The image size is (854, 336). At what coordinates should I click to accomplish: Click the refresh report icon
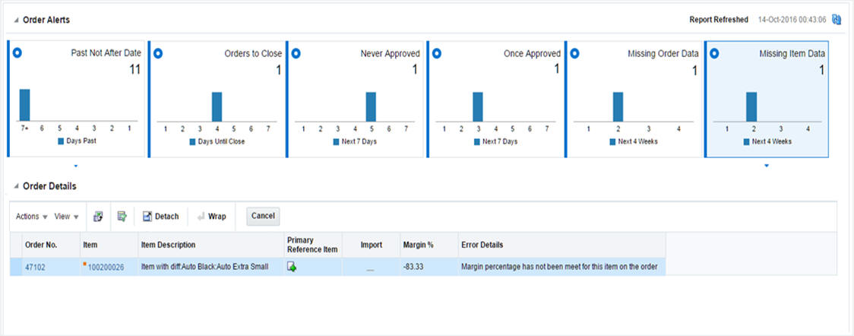pos(837,20)
